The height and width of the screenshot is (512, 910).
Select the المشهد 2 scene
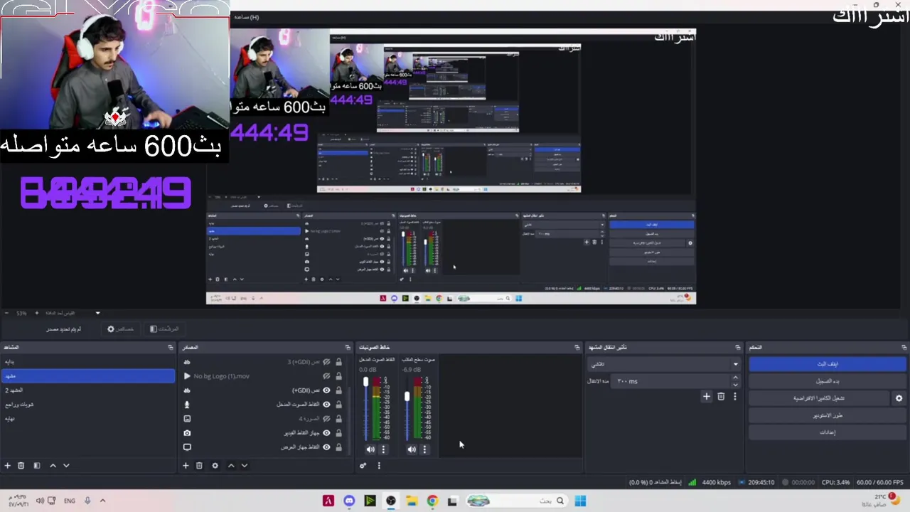(x=87, y=390)
